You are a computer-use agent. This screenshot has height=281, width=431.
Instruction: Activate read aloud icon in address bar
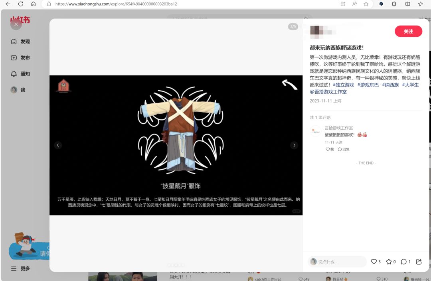[x=355, y=4]
